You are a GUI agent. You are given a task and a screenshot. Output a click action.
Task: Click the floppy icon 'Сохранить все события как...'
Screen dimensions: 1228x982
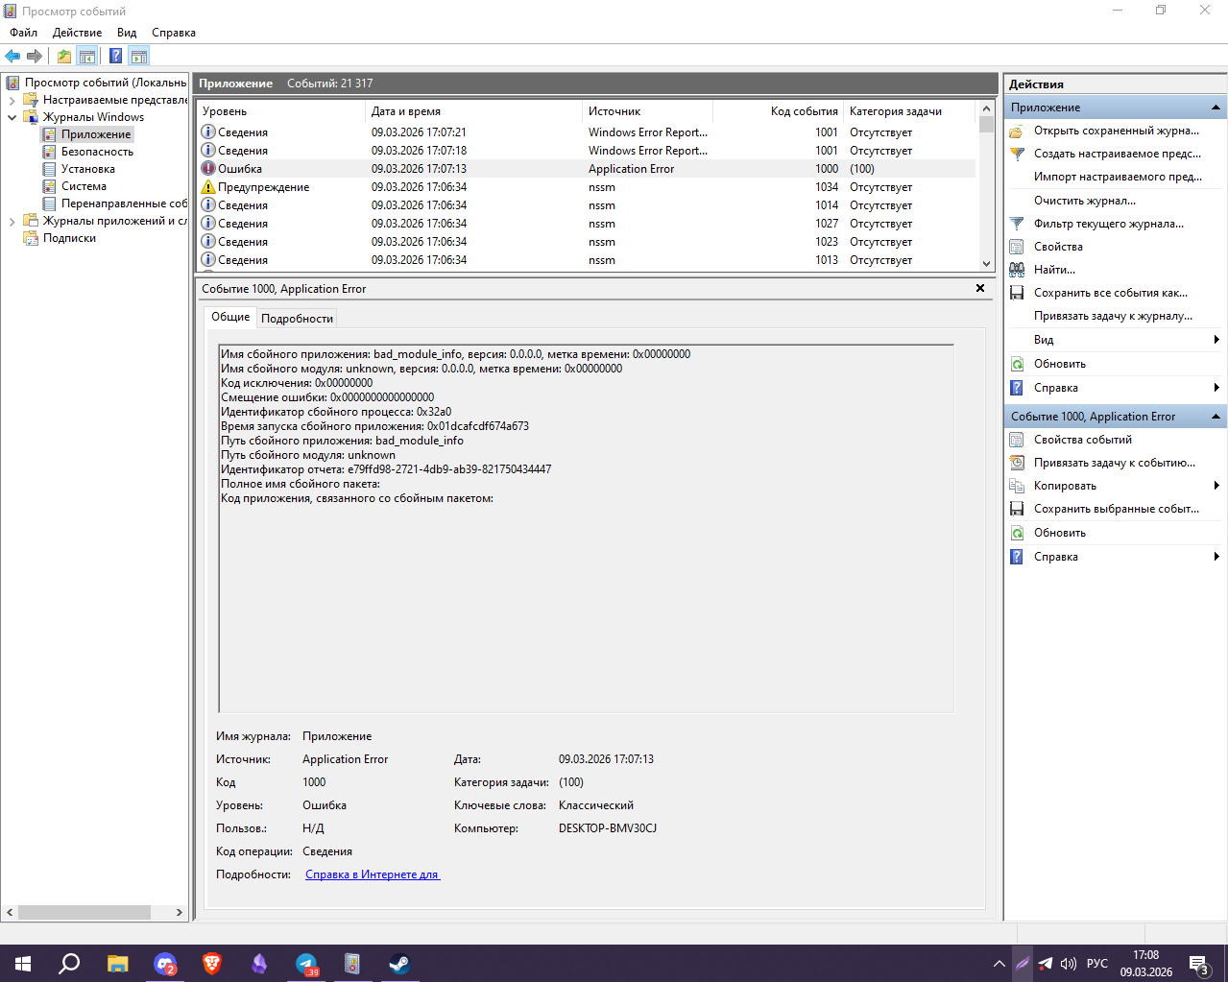(1017, 293)
